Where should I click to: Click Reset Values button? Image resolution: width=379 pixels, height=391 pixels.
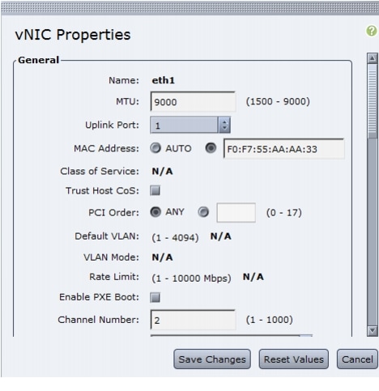(x=294, y=359)
